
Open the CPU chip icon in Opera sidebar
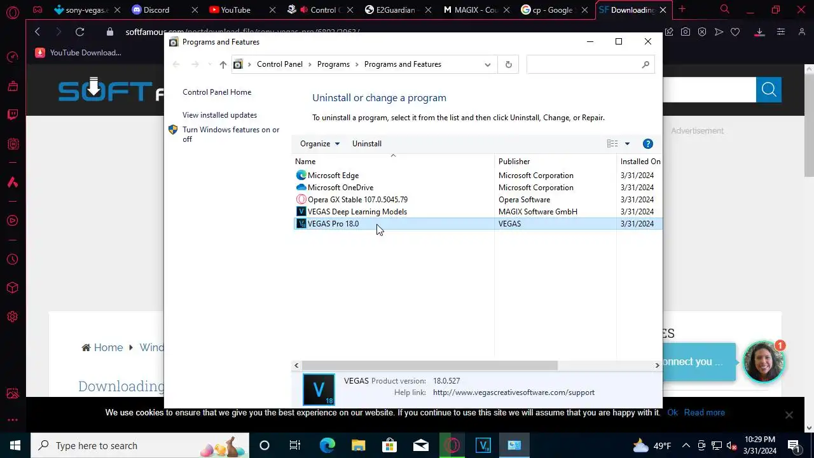click(x=13, y=144)
